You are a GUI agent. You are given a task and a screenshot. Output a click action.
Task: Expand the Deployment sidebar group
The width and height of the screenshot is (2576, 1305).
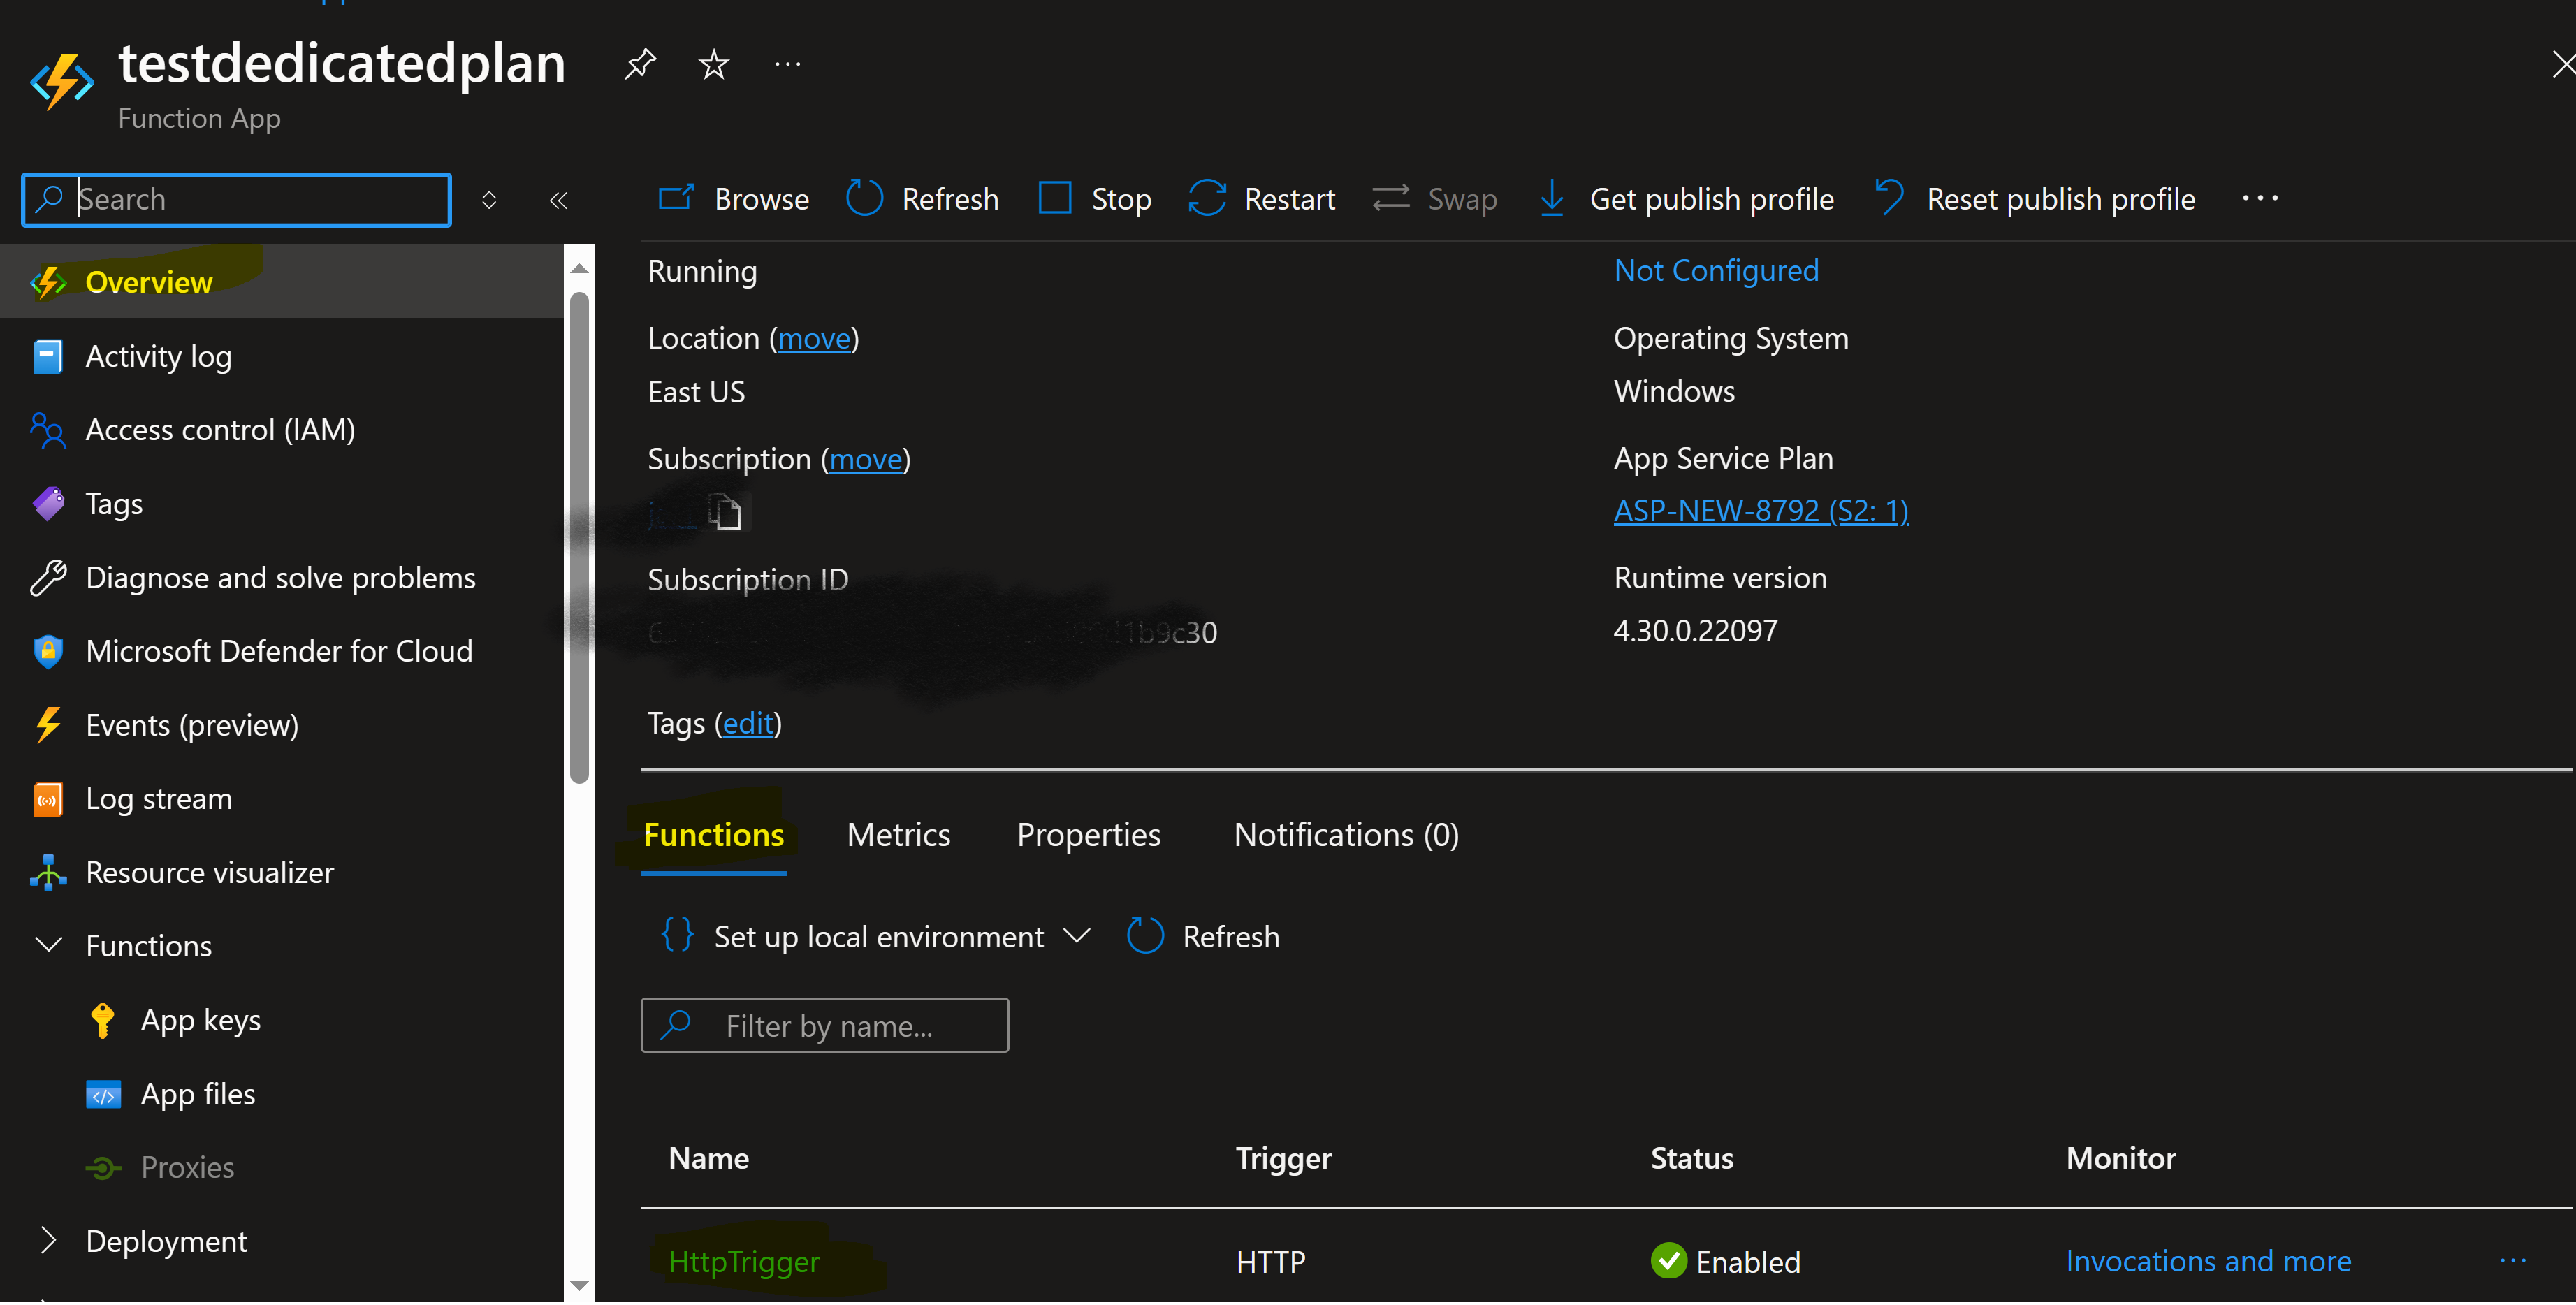coord(48,1240)
